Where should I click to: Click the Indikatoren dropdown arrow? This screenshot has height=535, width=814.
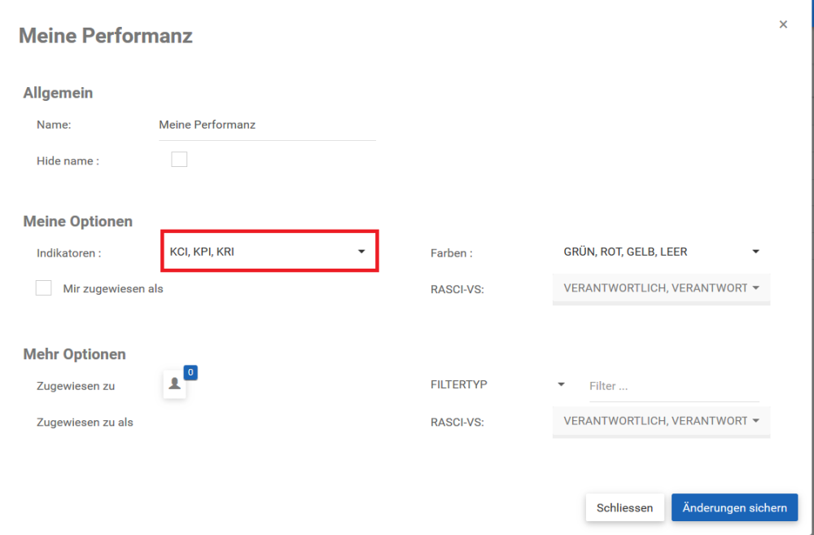pyautogui.click(x=361, y=252)
